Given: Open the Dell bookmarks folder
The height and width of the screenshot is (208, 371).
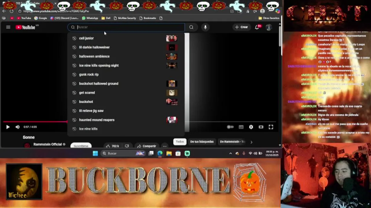Looking at the screenshot, I should pyautogui.click(x=106, y=18).
